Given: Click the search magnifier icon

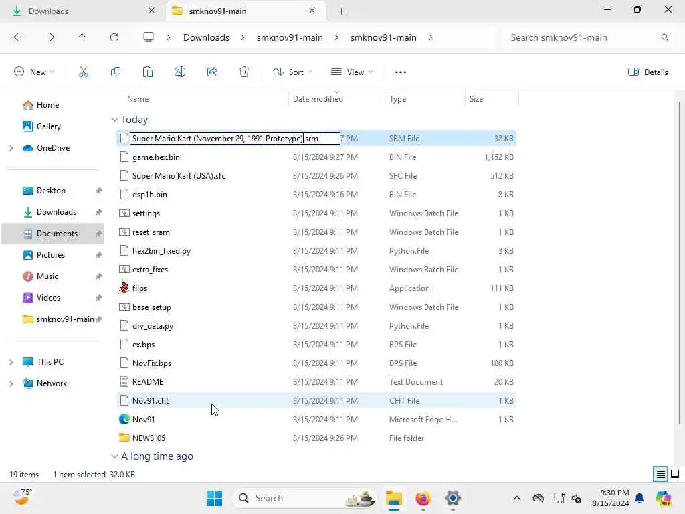Looking at the screenshot, I should (664, 37).
